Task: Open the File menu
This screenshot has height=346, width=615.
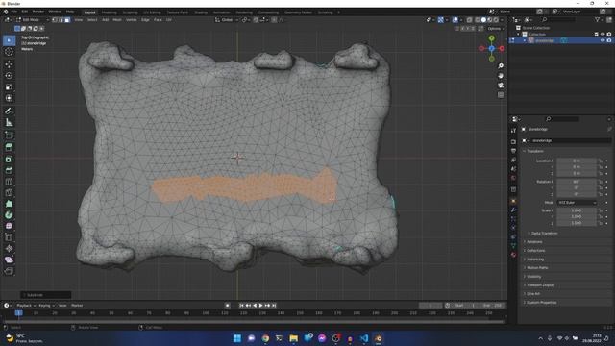Action: (x=14, y=12)
